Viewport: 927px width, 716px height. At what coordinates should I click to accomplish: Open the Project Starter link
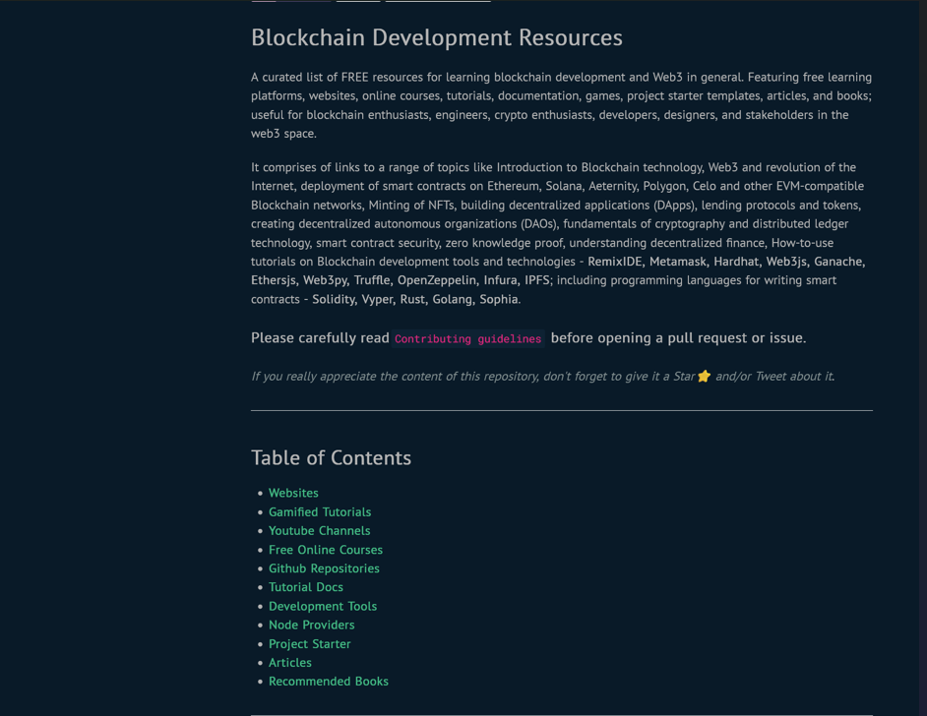click(x=309, y=643)
